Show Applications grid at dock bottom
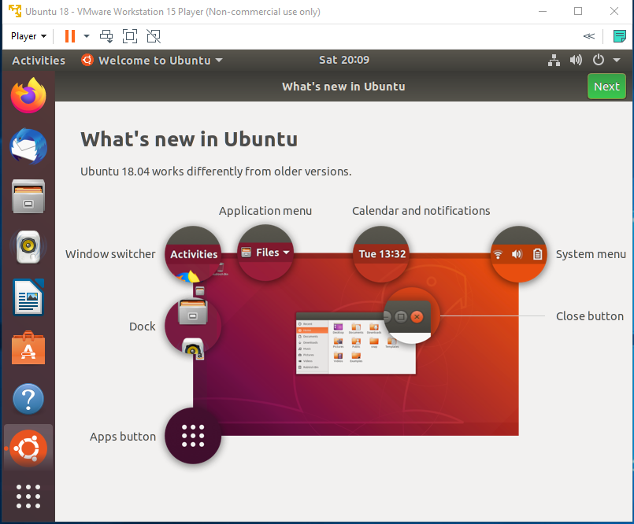Viewport: 634px width, 524px height. (x=28, y=496)
